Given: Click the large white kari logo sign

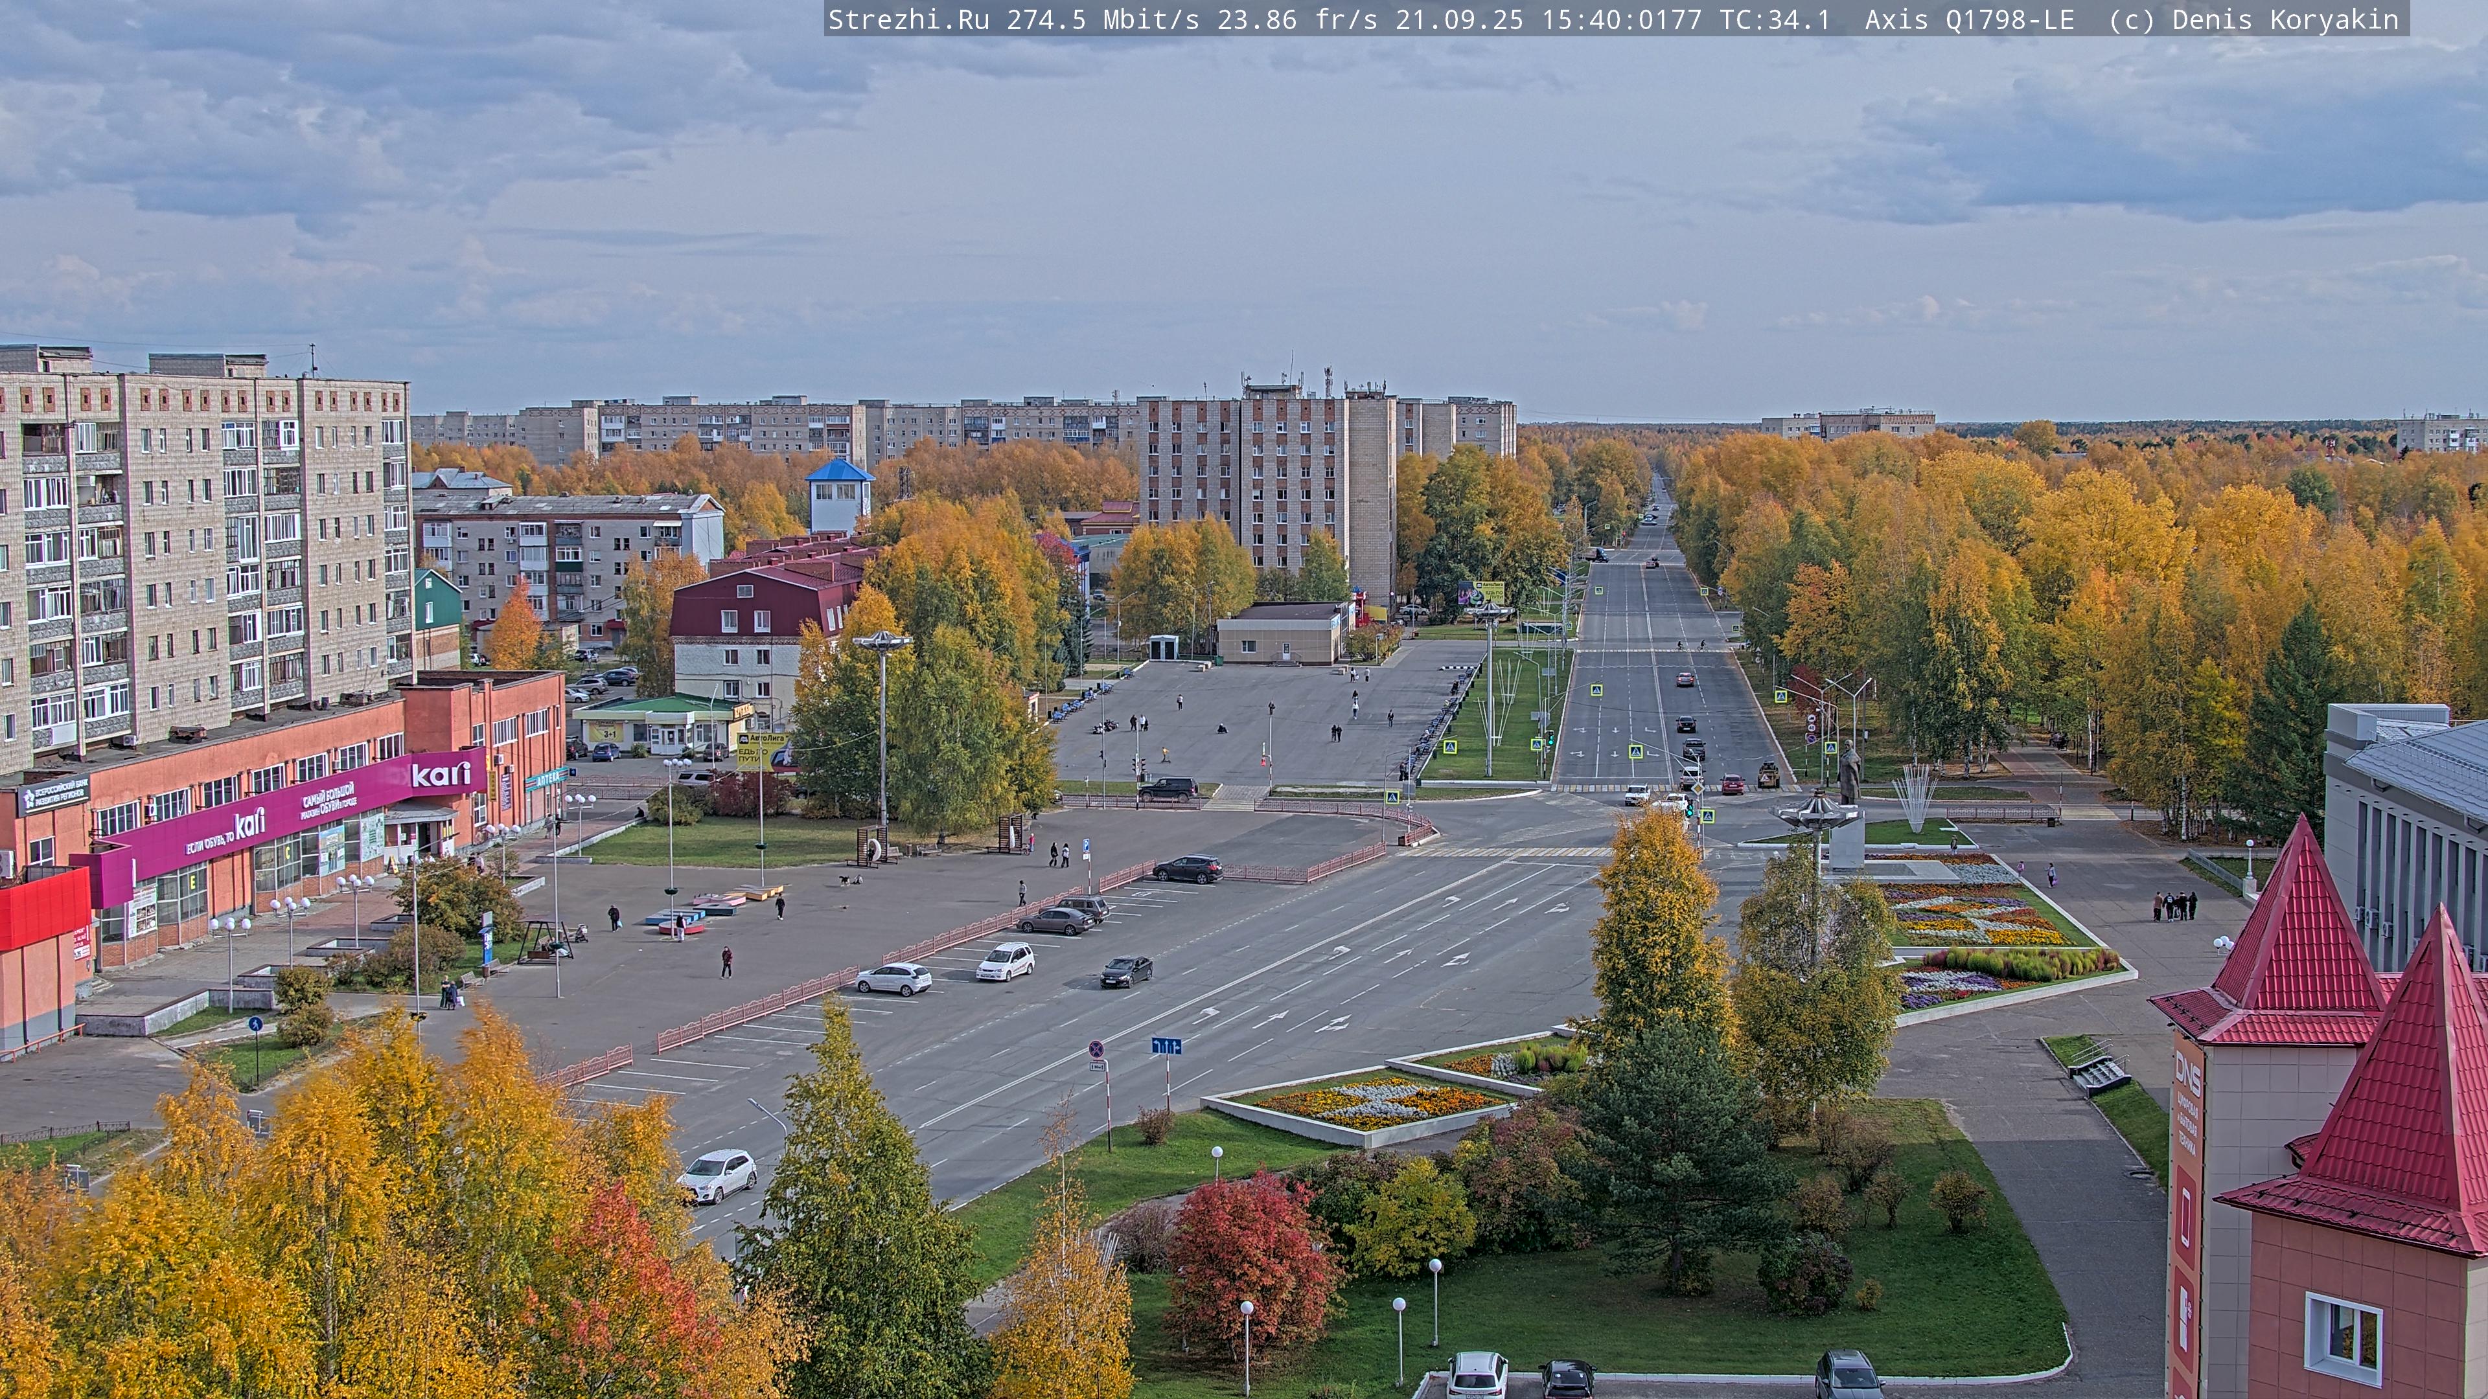Looking at the screenshot, I should click(441, 773).
